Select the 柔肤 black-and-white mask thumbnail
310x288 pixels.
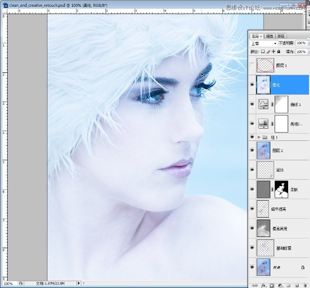point(281,189)
